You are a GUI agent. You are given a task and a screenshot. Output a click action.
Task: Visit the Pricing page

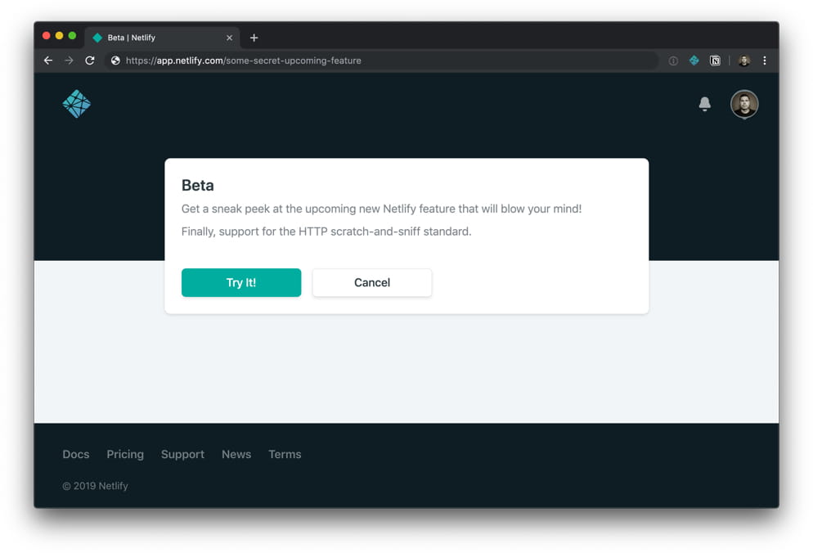[124, 454]
